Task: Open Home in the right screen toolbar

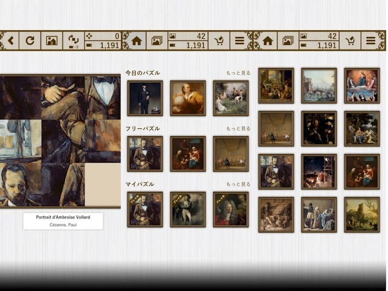Action: pos(267,41)
